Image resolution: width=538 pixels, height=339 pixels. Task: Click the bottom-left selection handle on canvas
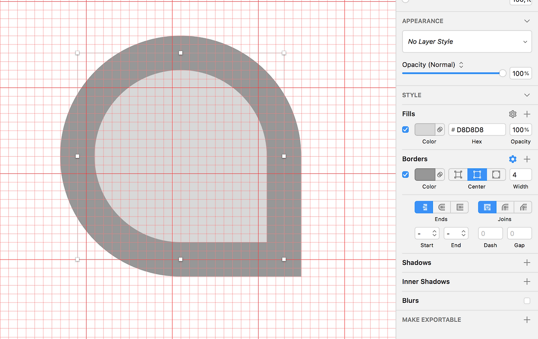(77, 260)
